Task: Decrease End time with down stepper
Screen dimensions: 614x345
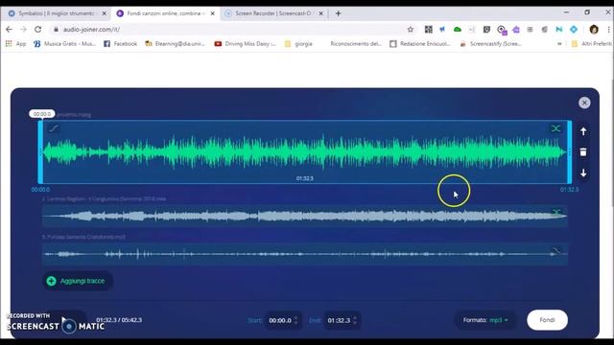Action: click(x=355, y=323)
